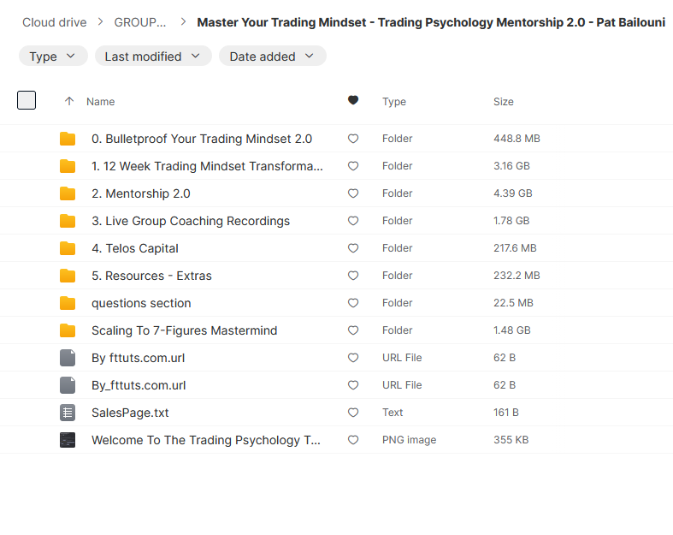Viewport: 673px width, 535px height.
Task: Go to Cloud drive in breadcrumb
Action: [x=54, y=22]
